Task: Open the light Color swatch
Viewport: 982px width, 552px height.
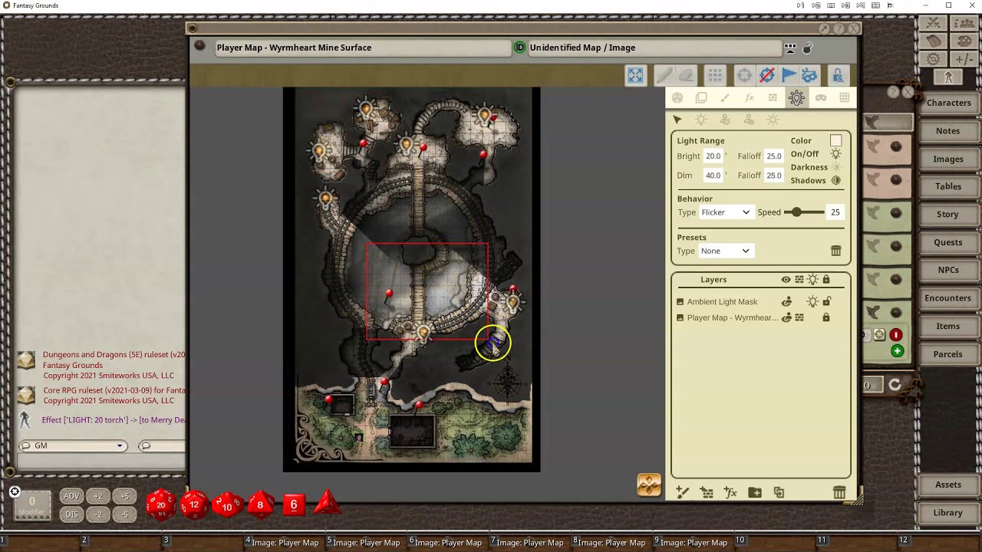Action: point(835,140)
